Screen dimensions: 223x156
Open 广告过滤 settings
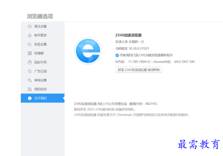coord(43,71)
